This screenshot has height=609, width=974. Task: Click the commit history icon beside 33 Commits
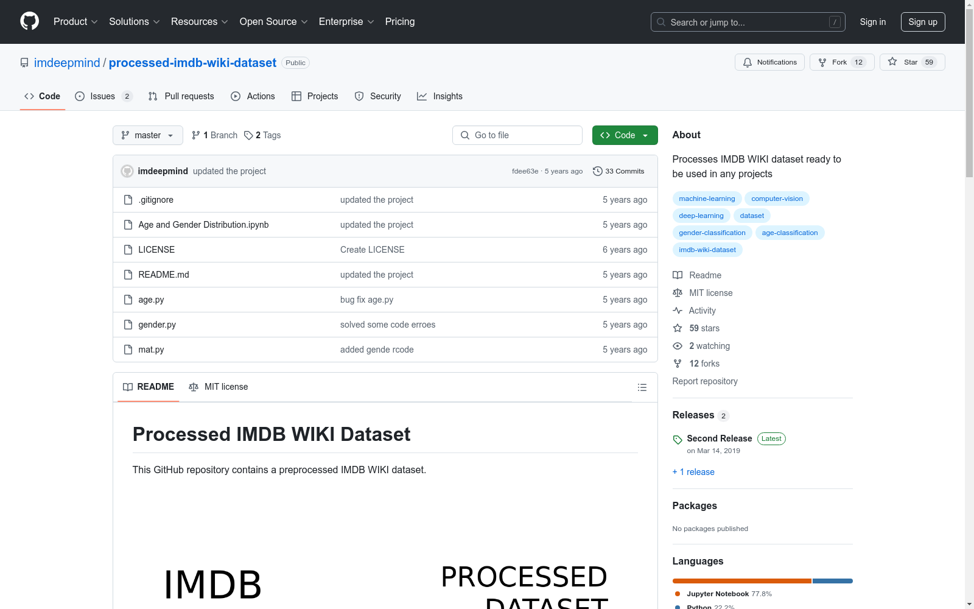coord(597,171)
